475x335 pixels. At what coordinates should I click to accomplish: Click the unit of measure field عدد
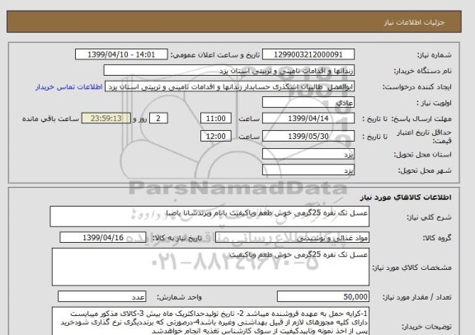point(101,296)
